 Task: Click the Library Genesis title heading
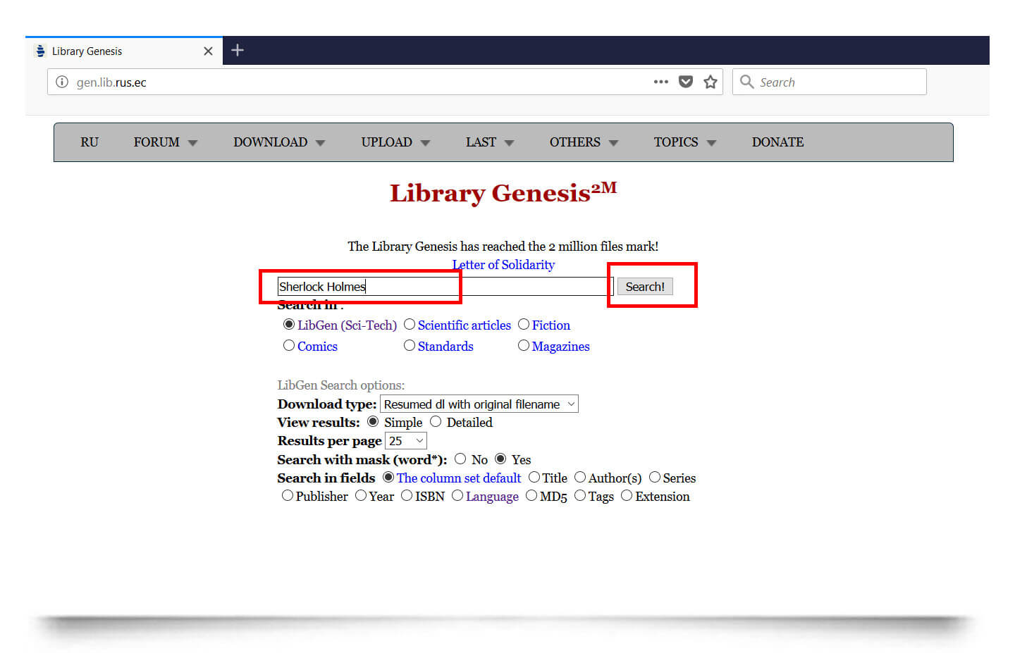[x=503, y=192]
